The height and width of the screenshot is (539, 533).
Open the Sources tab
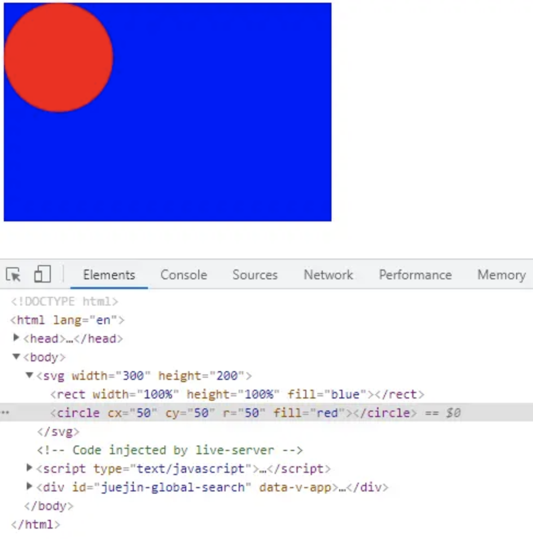(254, 275)
